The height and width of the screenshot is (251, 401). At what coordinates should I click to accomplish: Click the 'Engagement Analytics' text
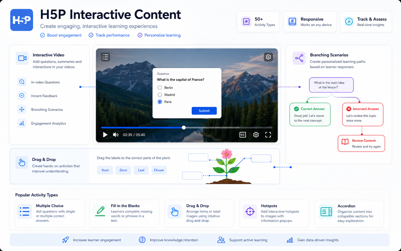pyautogui.click(x=49, y=123)
